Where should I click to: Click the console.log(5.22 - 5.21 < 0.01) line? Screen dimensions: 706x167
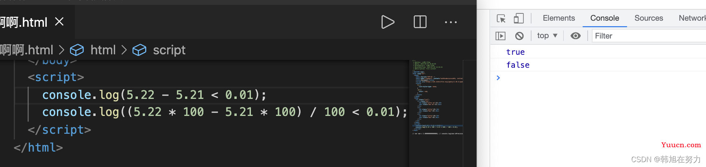coord(155,95)
